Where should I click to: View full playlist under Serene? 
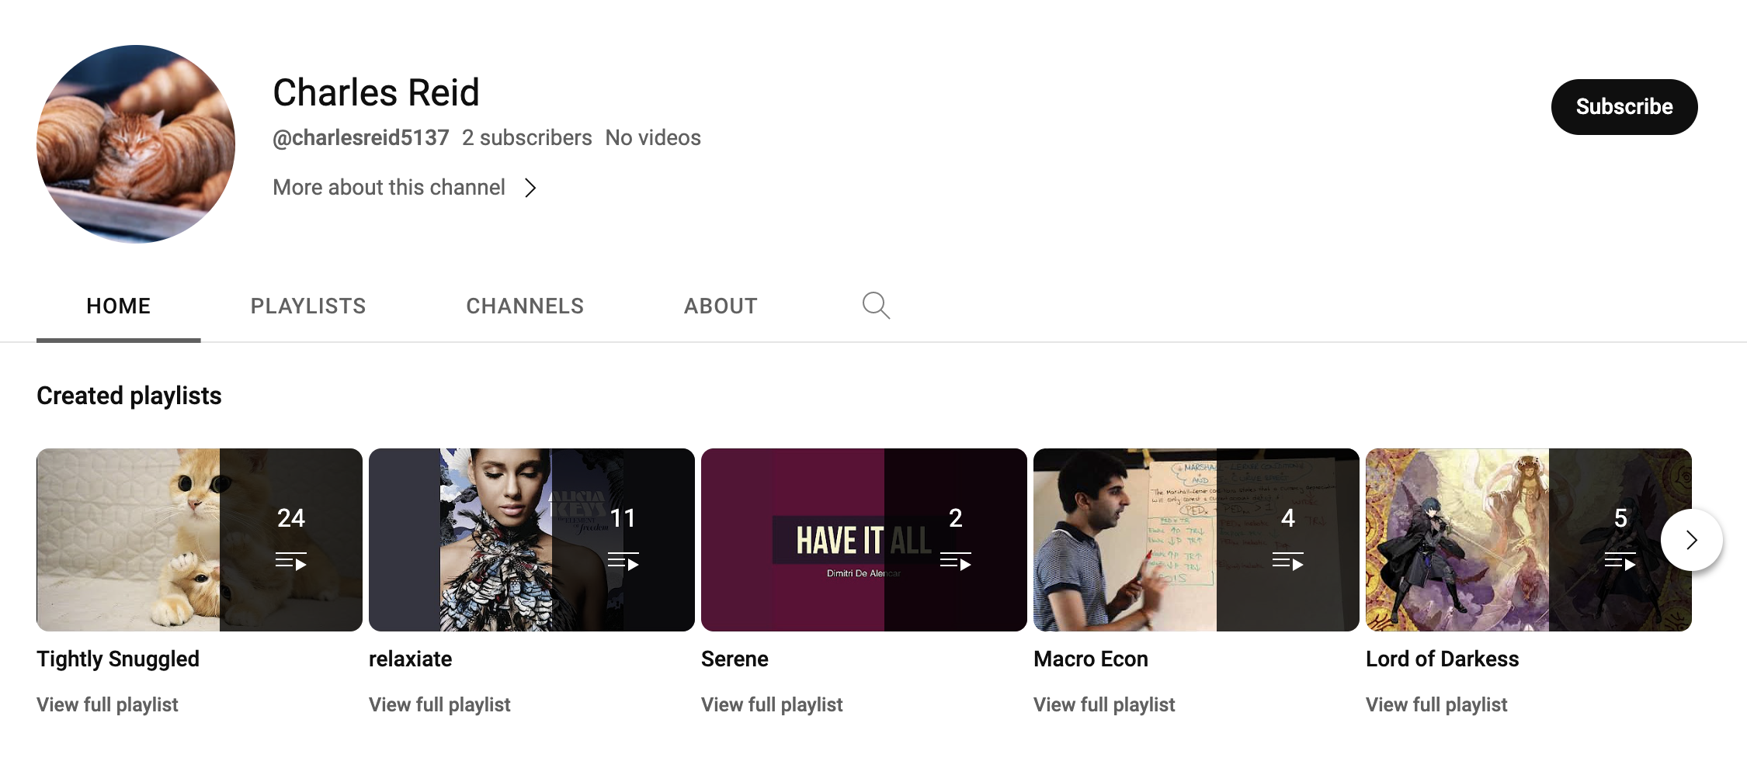[x=772, y=705]
